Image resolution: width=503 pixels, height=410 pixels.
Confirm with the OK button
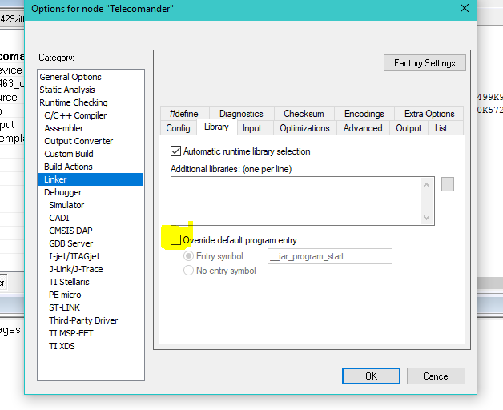(371, 376)
